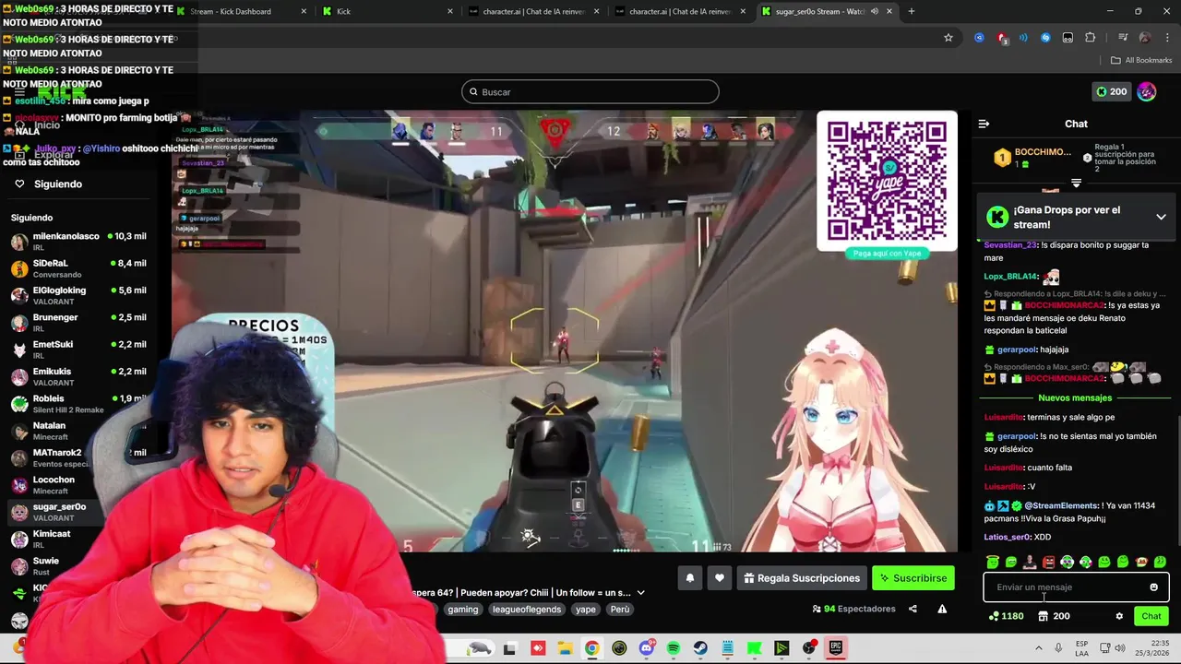Open ElGlogloking channel in sidebar

point(78,296)
